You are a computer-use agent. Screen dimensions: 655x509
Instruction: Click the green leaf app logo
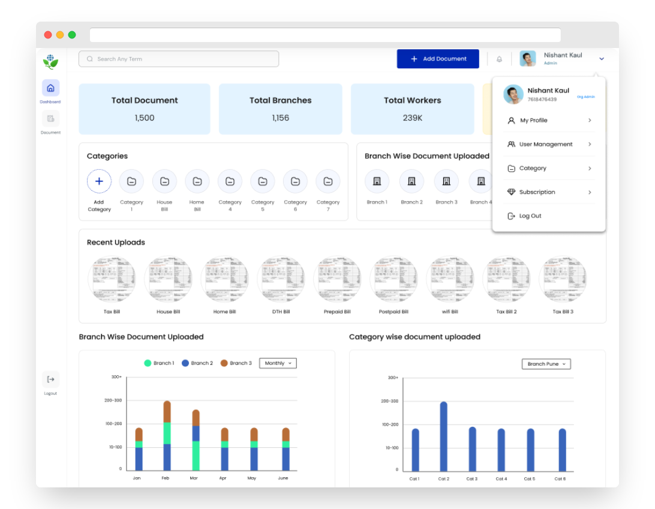pyautogui.click(x=50, y=61)
